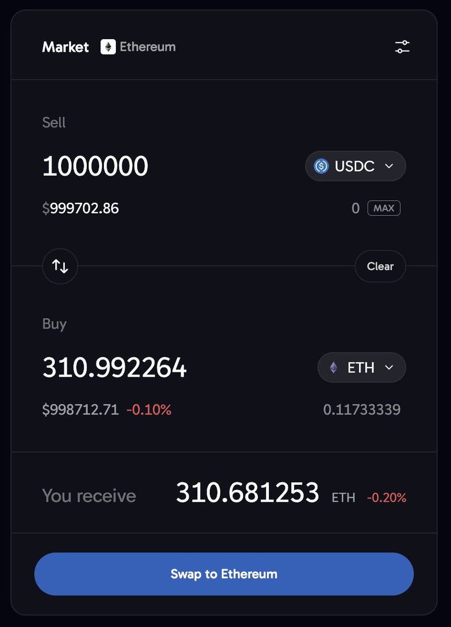Focus the buy amount field showing 310.992264
This screenshot has height=627, width=451.
pyautogui.click(x=114, y=367)
